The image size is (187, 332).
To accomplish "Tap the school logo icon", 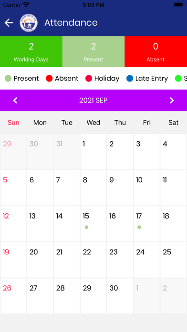I will pyautogui.click(x=29, y=23).
